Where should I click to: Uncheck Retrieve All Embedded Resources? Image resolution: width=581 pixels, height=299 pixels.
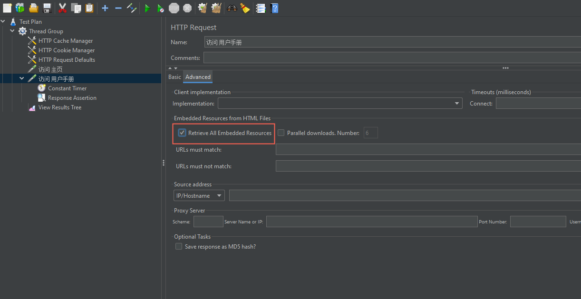point(182,133)
